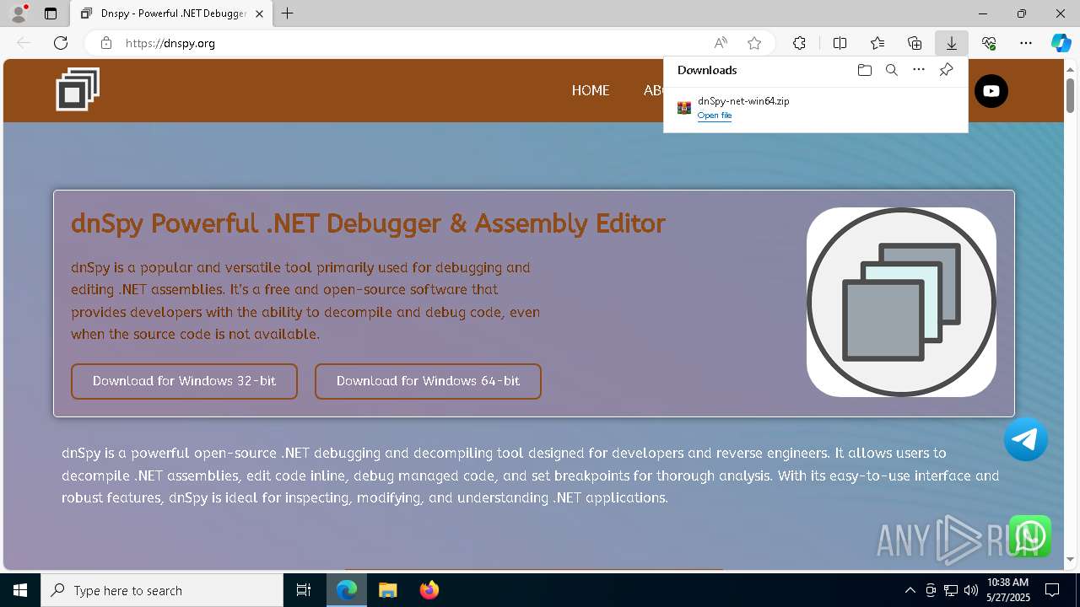Launch the Copilot sidebar icon
1080x607 pixels.
coord(1061,43)
